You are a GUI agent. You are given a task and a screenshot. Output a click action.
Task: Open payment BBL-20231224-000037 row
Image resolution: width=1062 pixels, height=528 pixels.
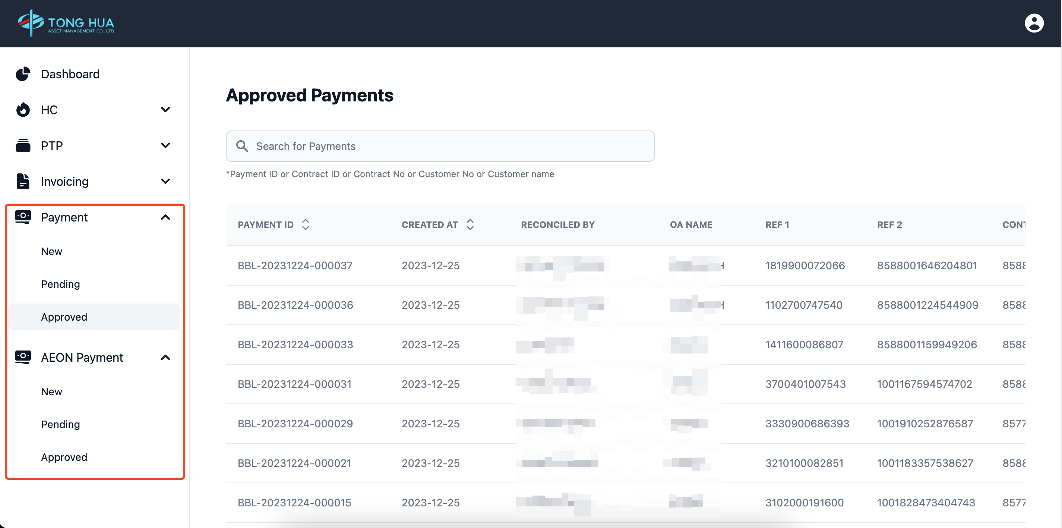tap(295, 265)
